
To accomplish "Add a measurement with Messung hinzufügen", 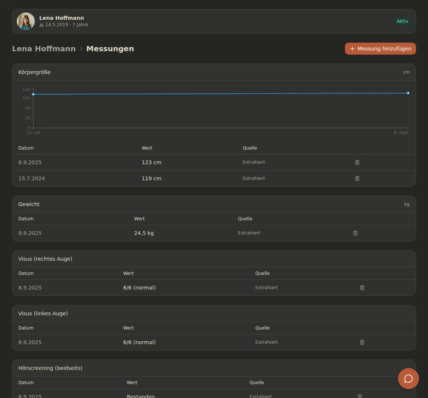I will pos(380,49).
